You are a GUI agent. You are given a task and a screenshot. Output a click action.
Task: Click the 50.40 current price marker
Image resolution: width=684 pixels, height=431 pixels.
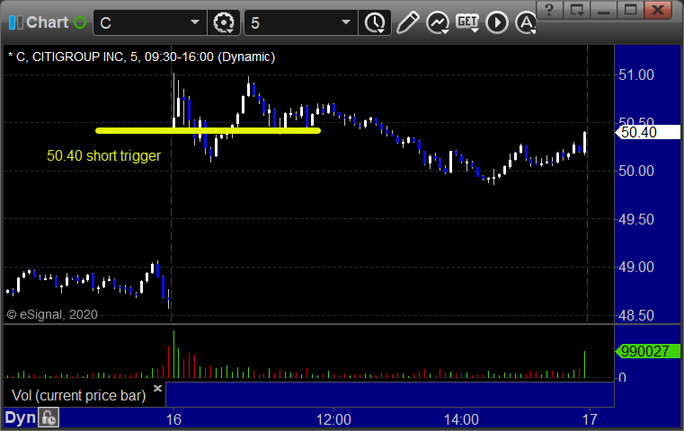(647, 132)
